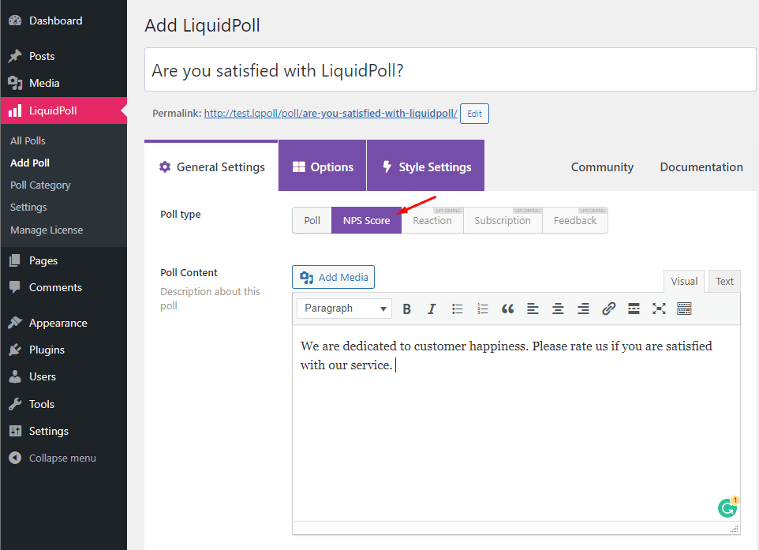The width and height of the screenshot is (759, 550).
Task: Click the Style Settings lightning icon
Action: (387, 166)
